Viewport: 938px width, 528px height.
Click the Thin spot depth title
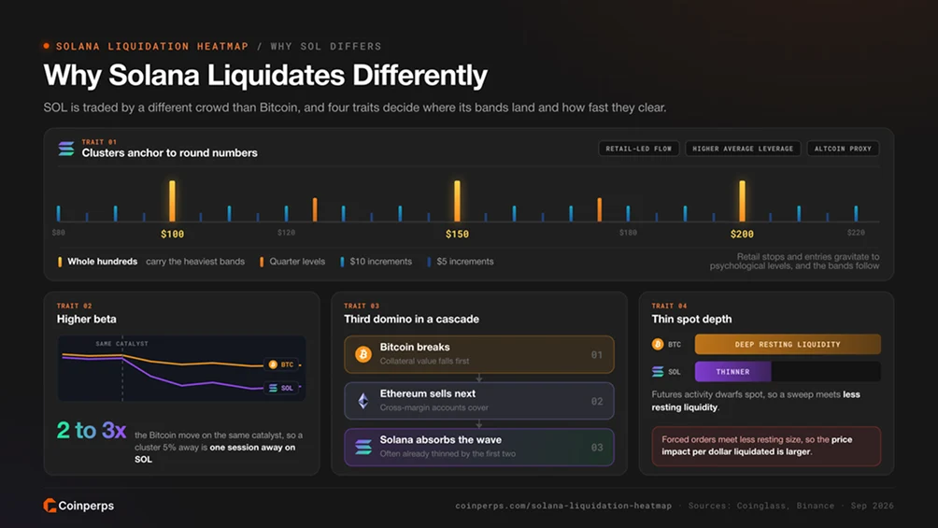[691, 319]
